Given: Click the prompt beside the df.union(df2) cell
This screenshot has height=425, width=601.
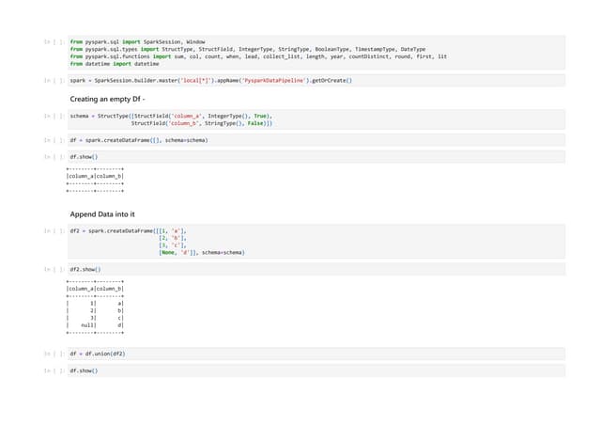Looking at the screenshot, I should click(x=53, y=354).
